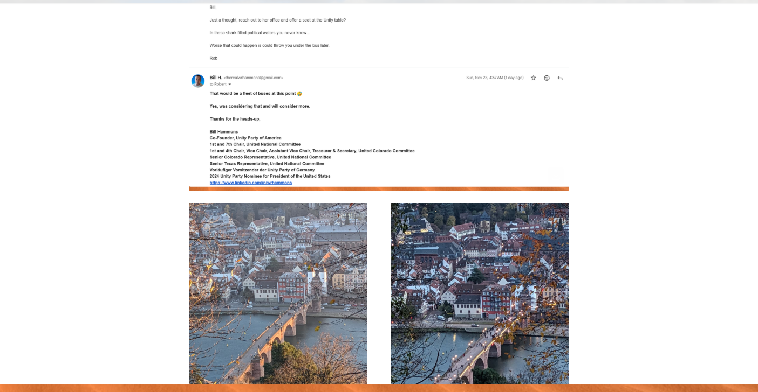Viewport: 758px width, 392px height.
Task: Add an emoji reaction to Bill's email
Action: (547, 78)
